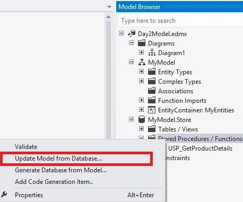Collapse the Diagrams node
This screenshot has height=202, width=243.
point(131,42)
